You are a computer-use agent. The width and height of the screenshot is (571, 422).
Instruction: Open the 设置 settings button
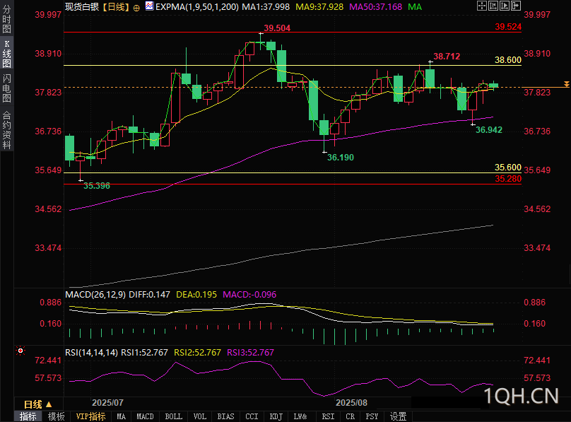[398, 416]
